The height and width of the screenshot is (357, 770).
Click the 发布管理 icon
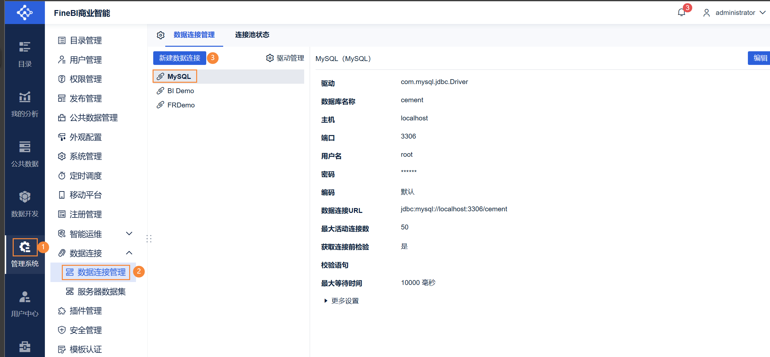point(62,98)
